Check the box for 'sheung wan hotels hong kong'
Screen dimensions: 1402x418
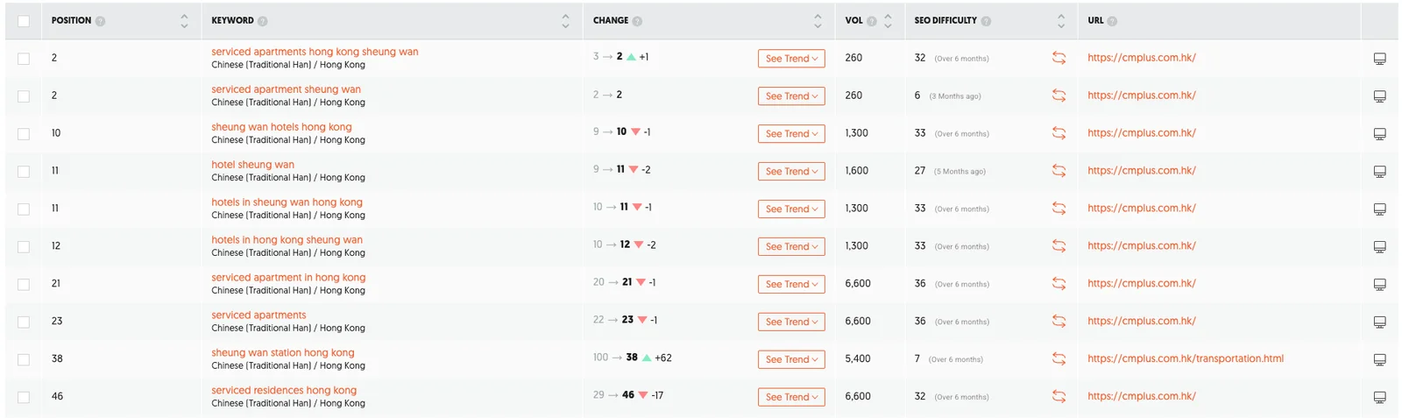(x=24, y=134)
